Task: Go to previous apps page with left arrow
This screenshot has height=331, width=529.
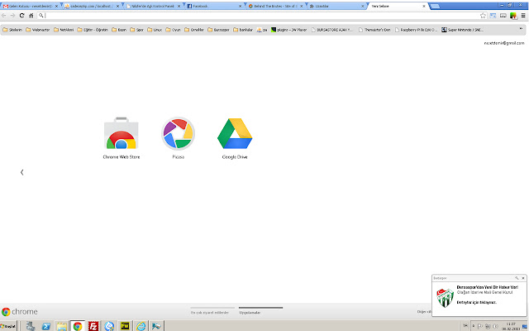Action: pyautogui.click(x=22, y=172)
